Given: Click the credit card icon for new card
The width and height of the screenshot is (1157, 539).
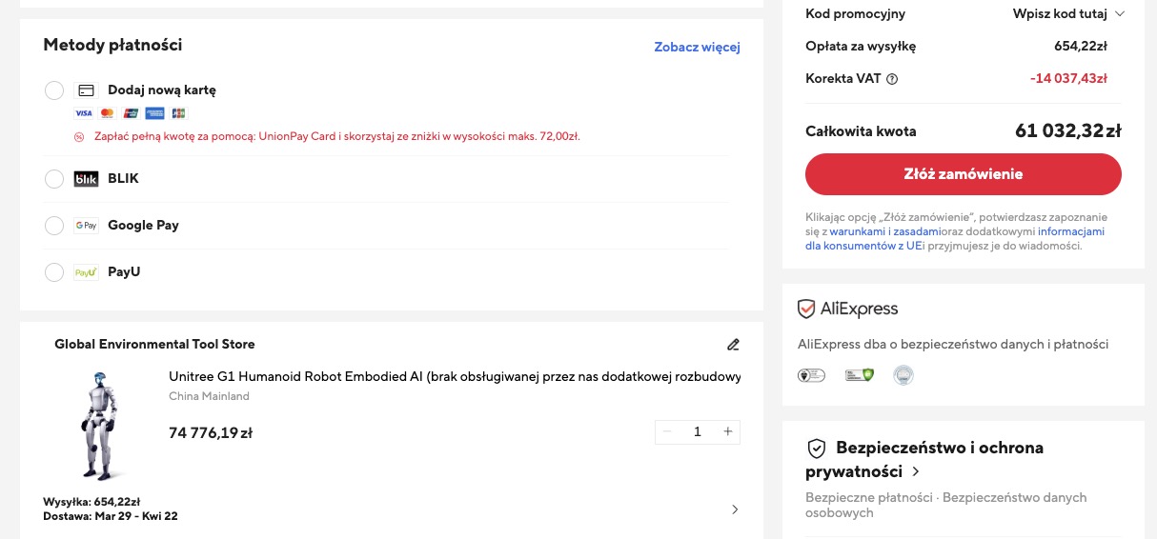Looking at the screenshot, I should click(x=86, y=90).
